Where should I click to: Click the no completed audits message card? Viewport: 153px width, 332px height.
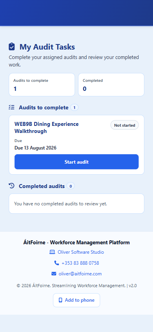click(x=76, y=204)
